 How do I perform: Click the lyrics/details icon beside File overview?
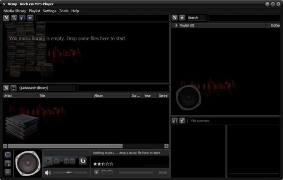click(182, 121)
